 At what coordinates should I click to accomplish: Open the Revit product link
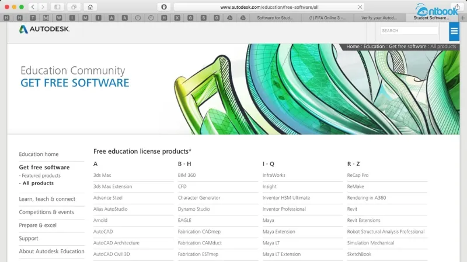352,209
